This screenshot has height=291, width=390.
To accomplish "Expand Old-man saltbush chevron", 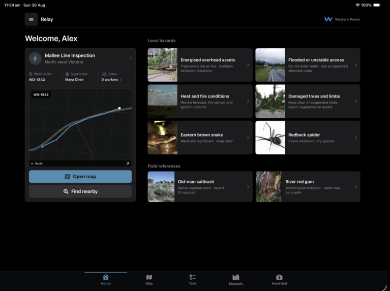I will (248, 186).
